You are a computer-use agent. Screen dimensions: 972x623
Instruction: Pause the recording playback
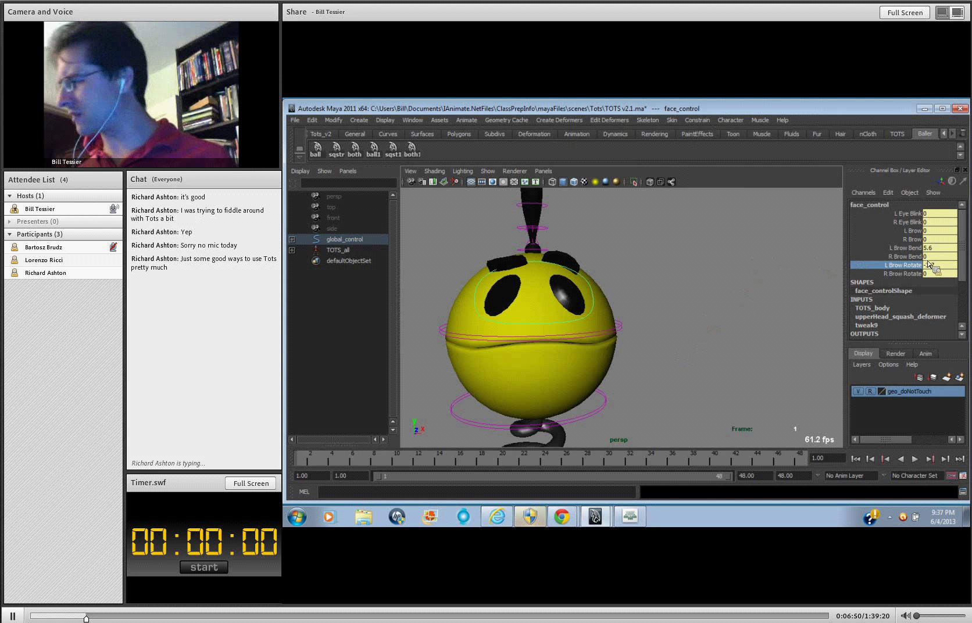tap(13, 615)
